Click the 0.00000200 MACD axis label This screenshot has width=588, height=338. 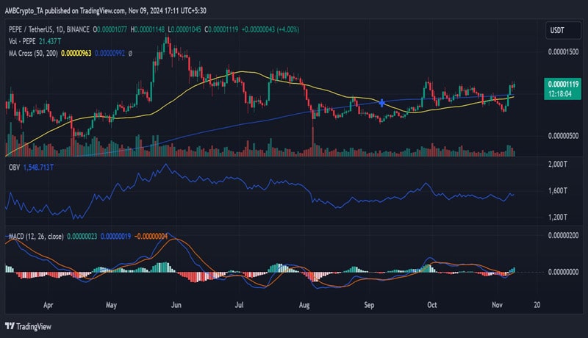click(563, 235)
